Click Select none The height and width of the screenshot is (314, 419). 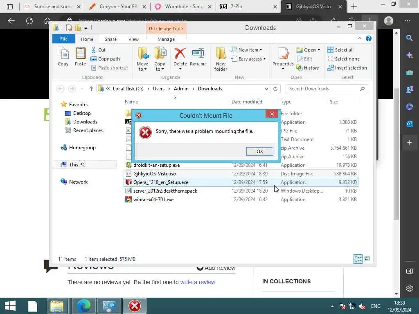point(344,59)
